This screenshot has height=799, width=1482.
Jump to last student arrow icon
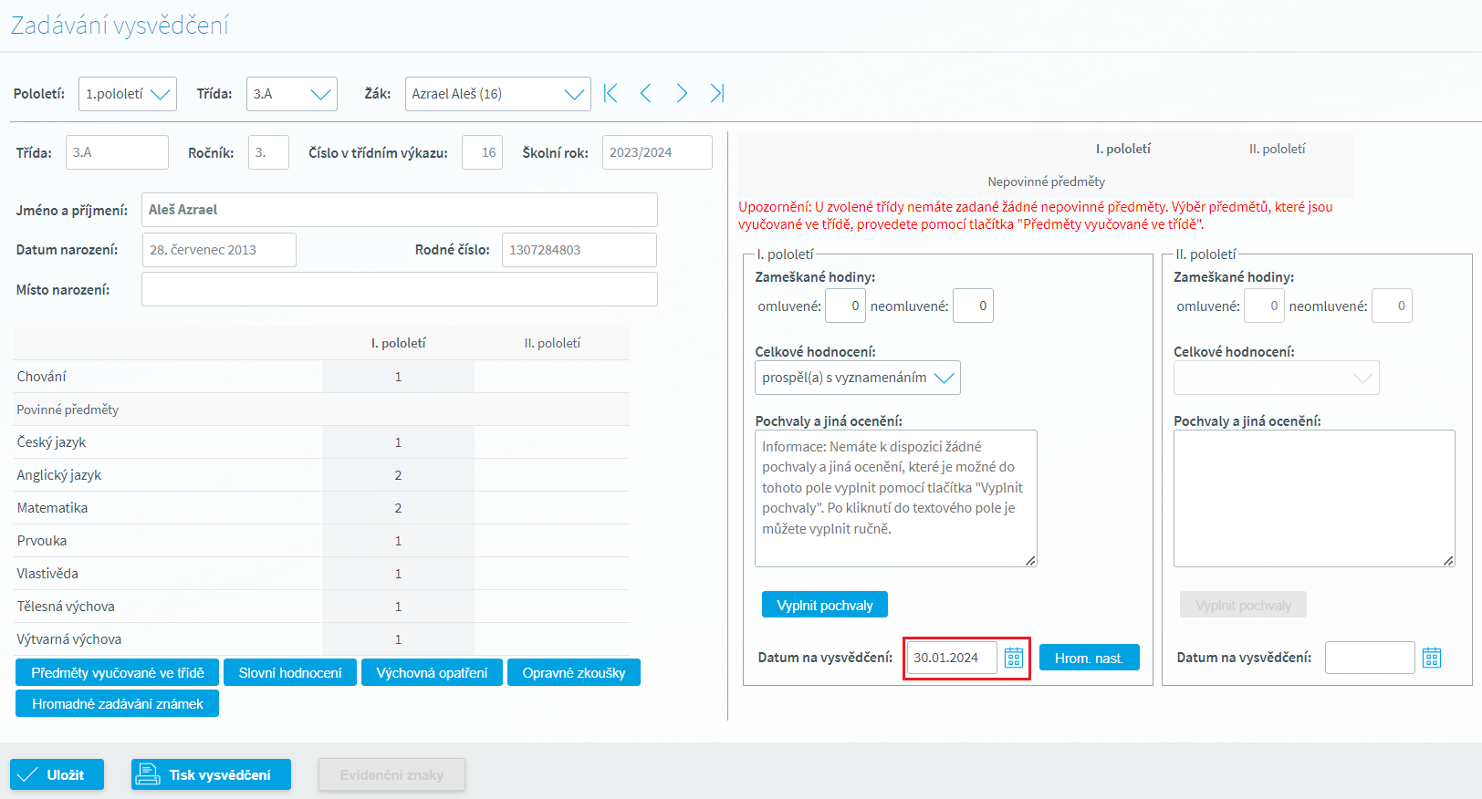pyautogui.click(x=717, y=93)
